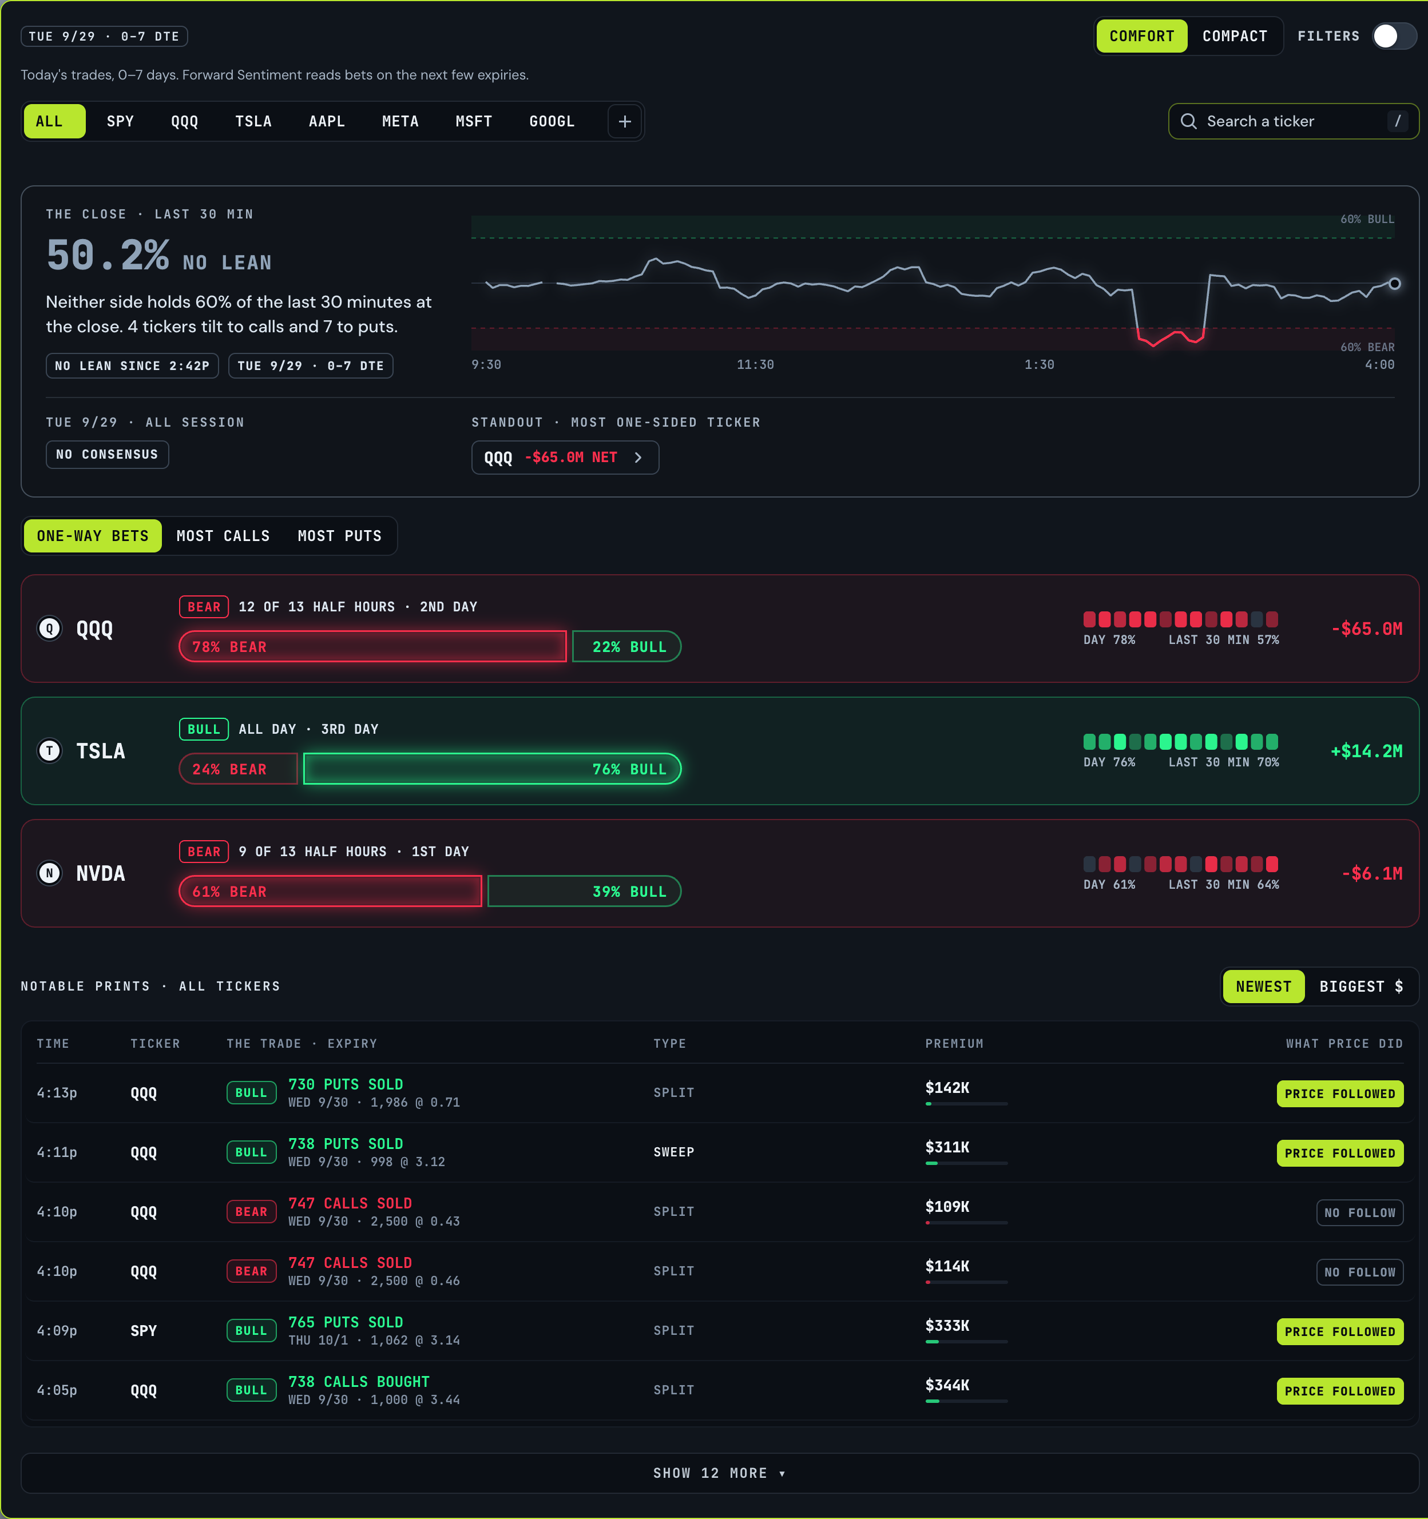Select the META ticker tab
The width and height of the screenshot is (1428, 1519).
(x=400, y=121)
